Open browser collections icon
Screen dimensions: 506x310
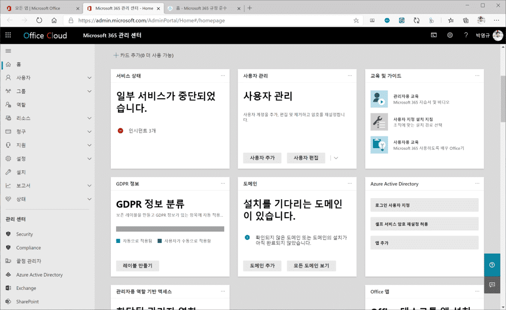pyautogui.click(x=466, y=20)
